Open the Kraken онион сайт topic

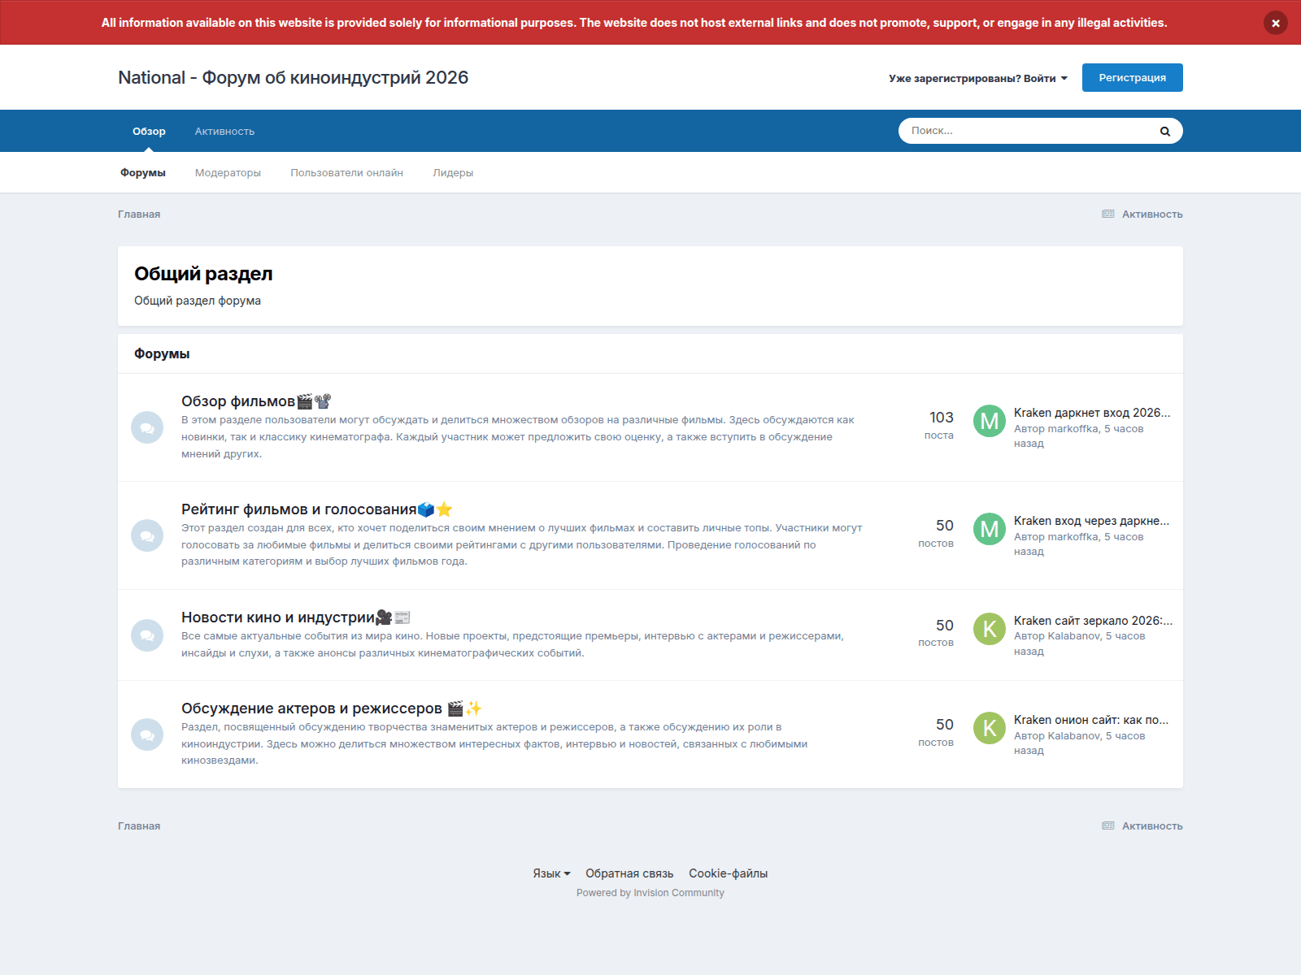1091,720
